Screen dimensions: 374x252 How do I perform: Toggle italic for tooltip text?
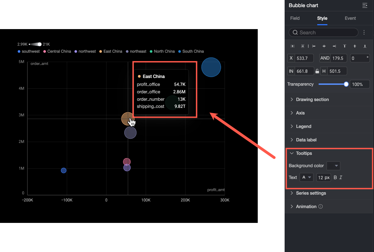(341, 177)
